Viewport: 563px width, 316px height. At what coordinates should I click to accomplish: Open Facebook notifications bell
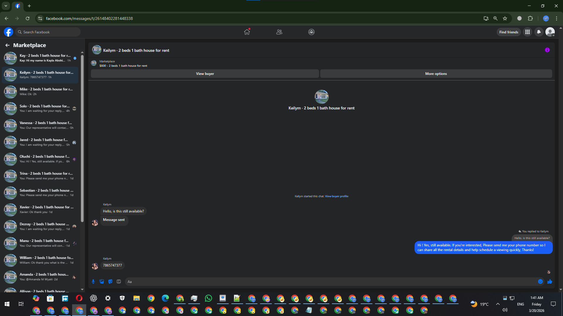pos(539,32)
